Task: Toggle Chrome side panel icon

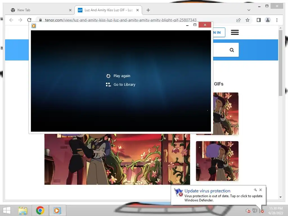Action: pos(259,20)
